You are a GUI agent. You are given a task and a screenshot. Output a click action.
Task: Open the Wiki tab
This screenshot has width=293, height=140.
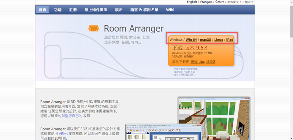point(170,10)
